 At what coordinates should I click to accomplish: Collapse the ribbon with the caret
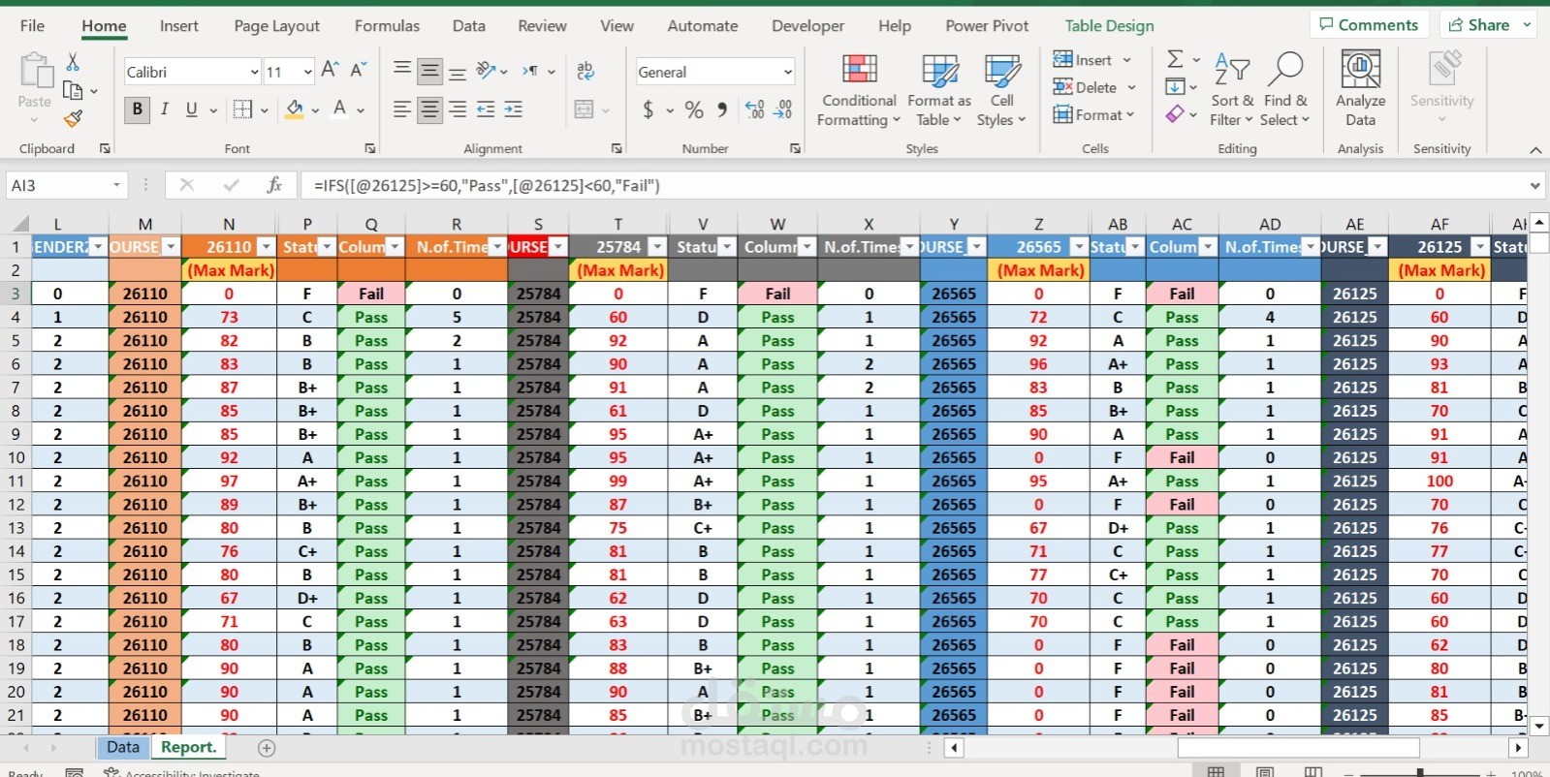(x=1535, y=150)
